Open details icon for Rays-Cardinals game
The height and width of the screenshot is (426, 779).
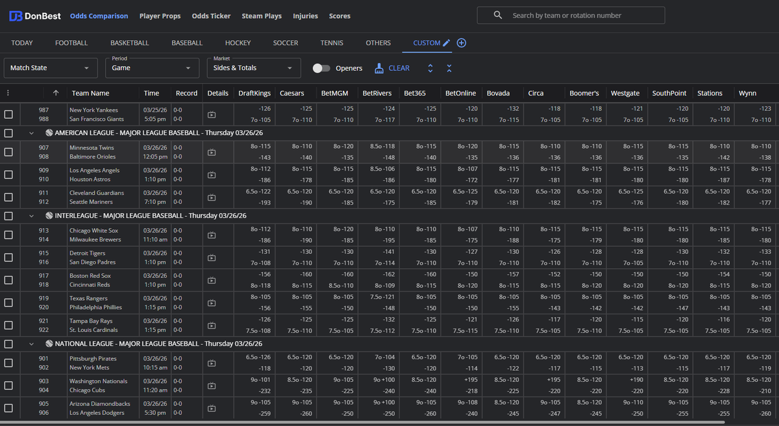pos(212,325)
